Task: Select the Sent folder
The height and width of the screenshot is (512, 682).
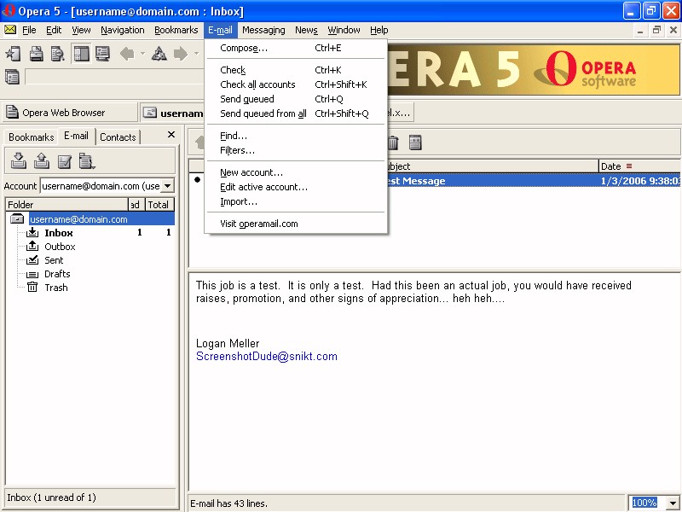Action: pyautogui.click(x=54, y=260)
